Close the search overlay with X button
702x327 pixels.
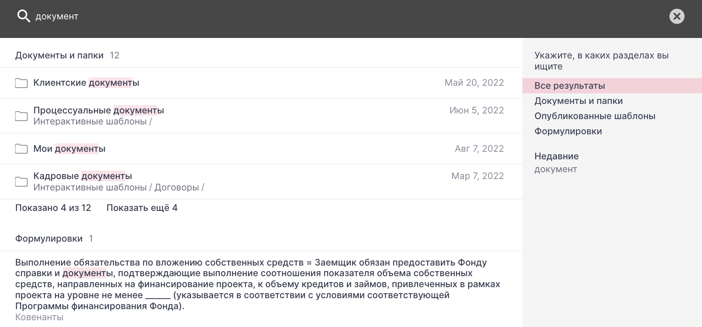[x=677, y=16]
